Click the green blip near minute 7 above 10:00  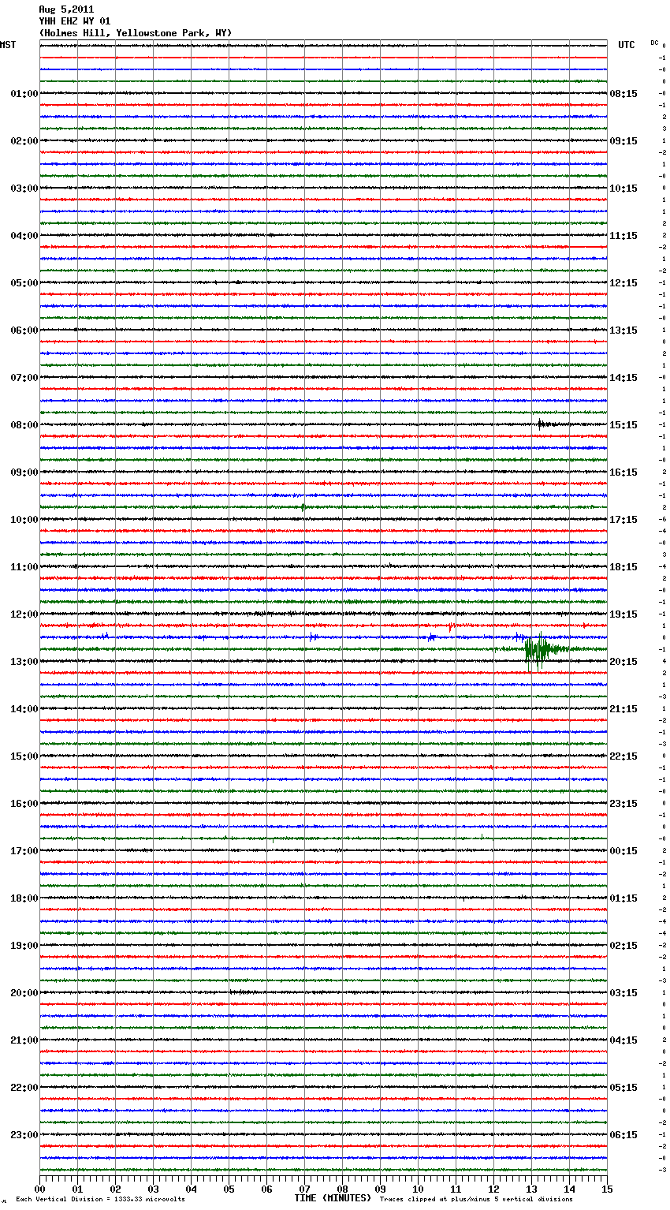coord(303,507)
